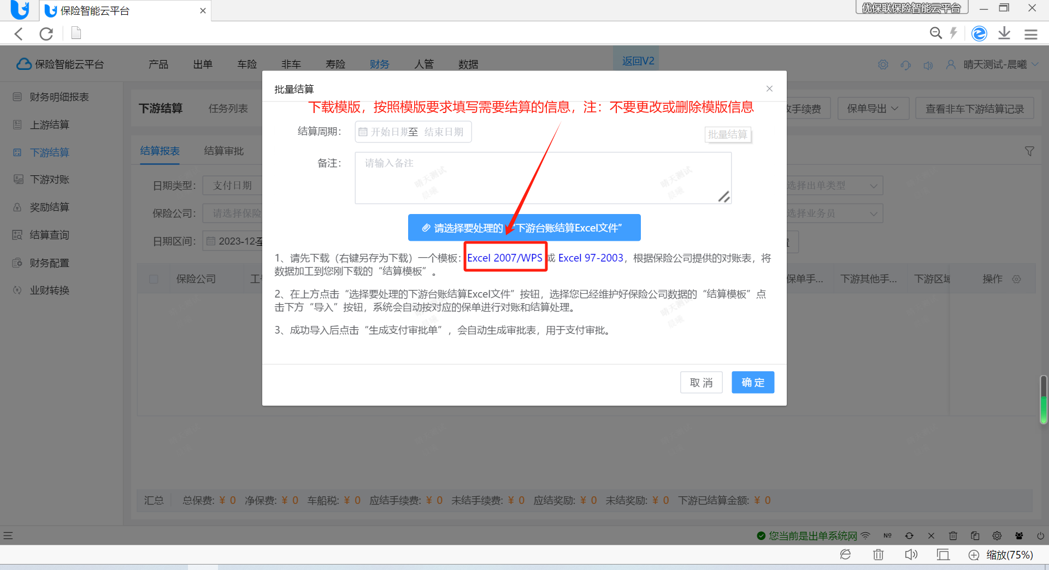Open the 车险 menu
Viewport: 1049px width, 570px height.
247,64
